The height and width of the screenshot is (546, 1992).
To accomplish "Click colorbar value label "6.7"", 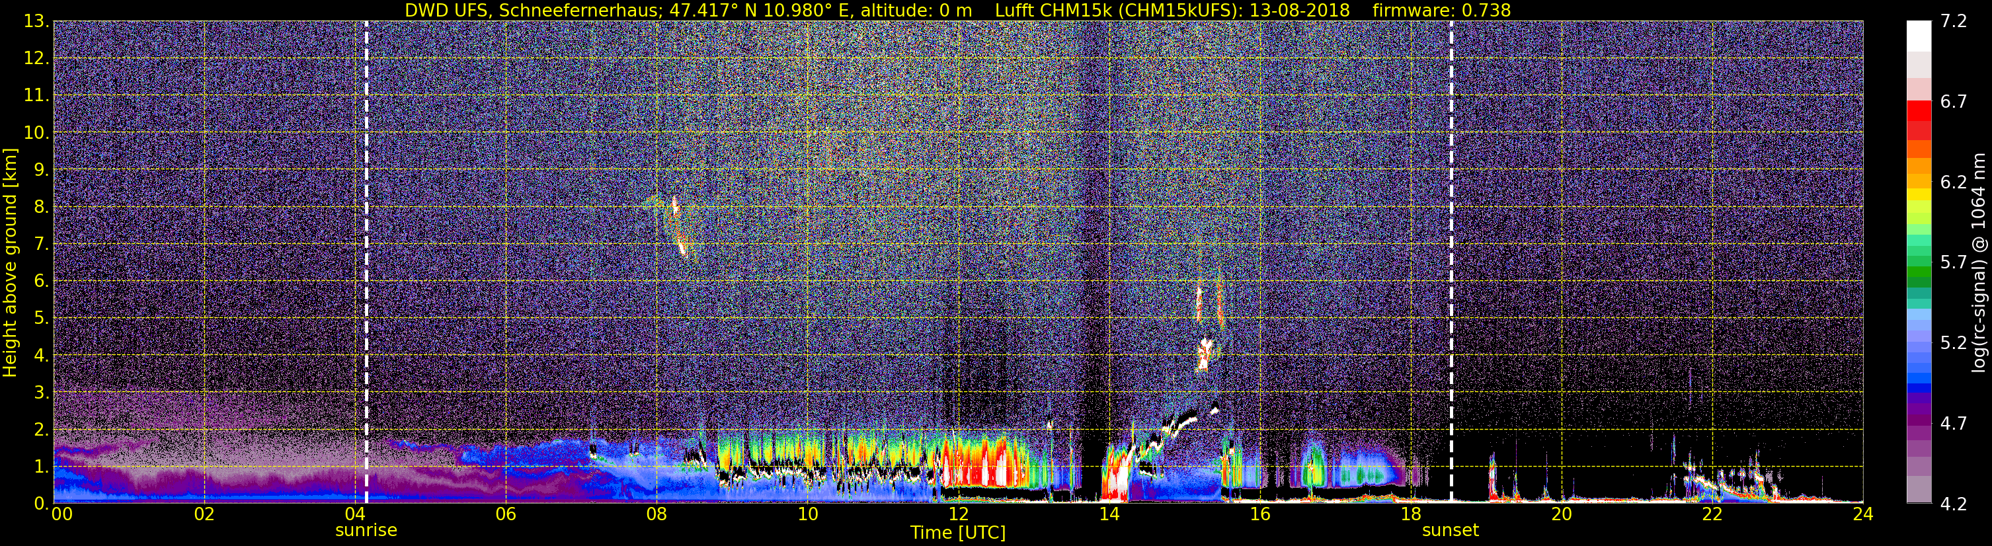I will coord(1954,102).
